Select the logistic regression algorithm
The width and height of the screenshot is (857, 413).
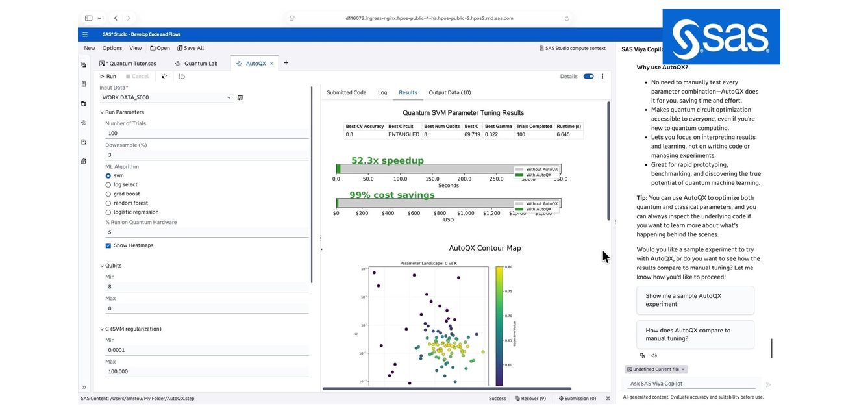108,212
